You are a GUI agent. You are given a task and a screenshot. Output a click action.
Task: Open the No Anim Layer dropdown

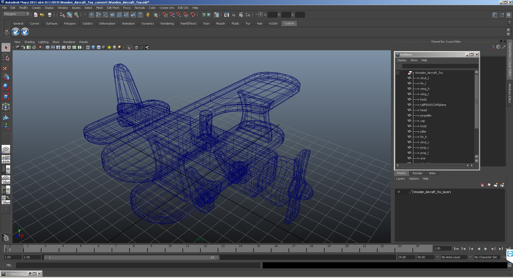click(x=454, y=257)
